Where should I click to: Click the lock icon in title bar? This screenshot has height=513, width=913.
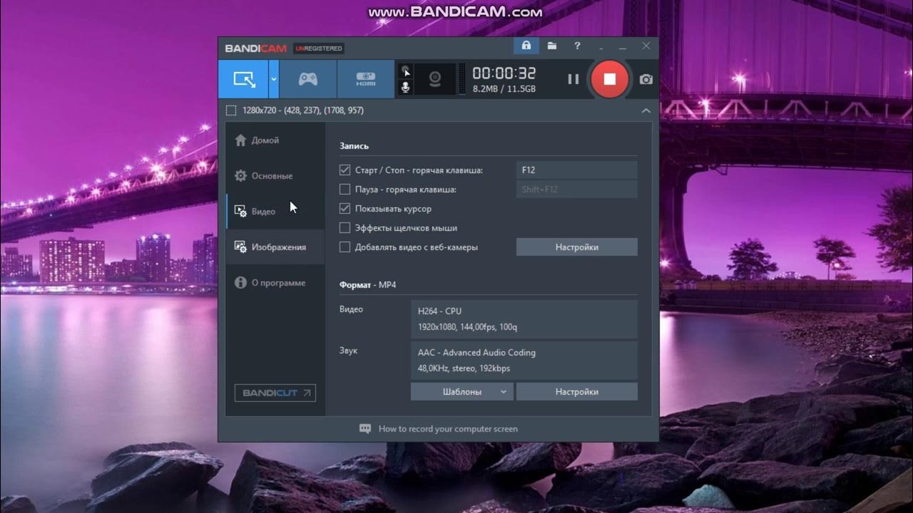tap(526, 46)
